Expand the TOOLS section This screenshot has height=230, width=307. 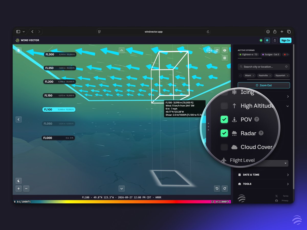coord(264,184)
